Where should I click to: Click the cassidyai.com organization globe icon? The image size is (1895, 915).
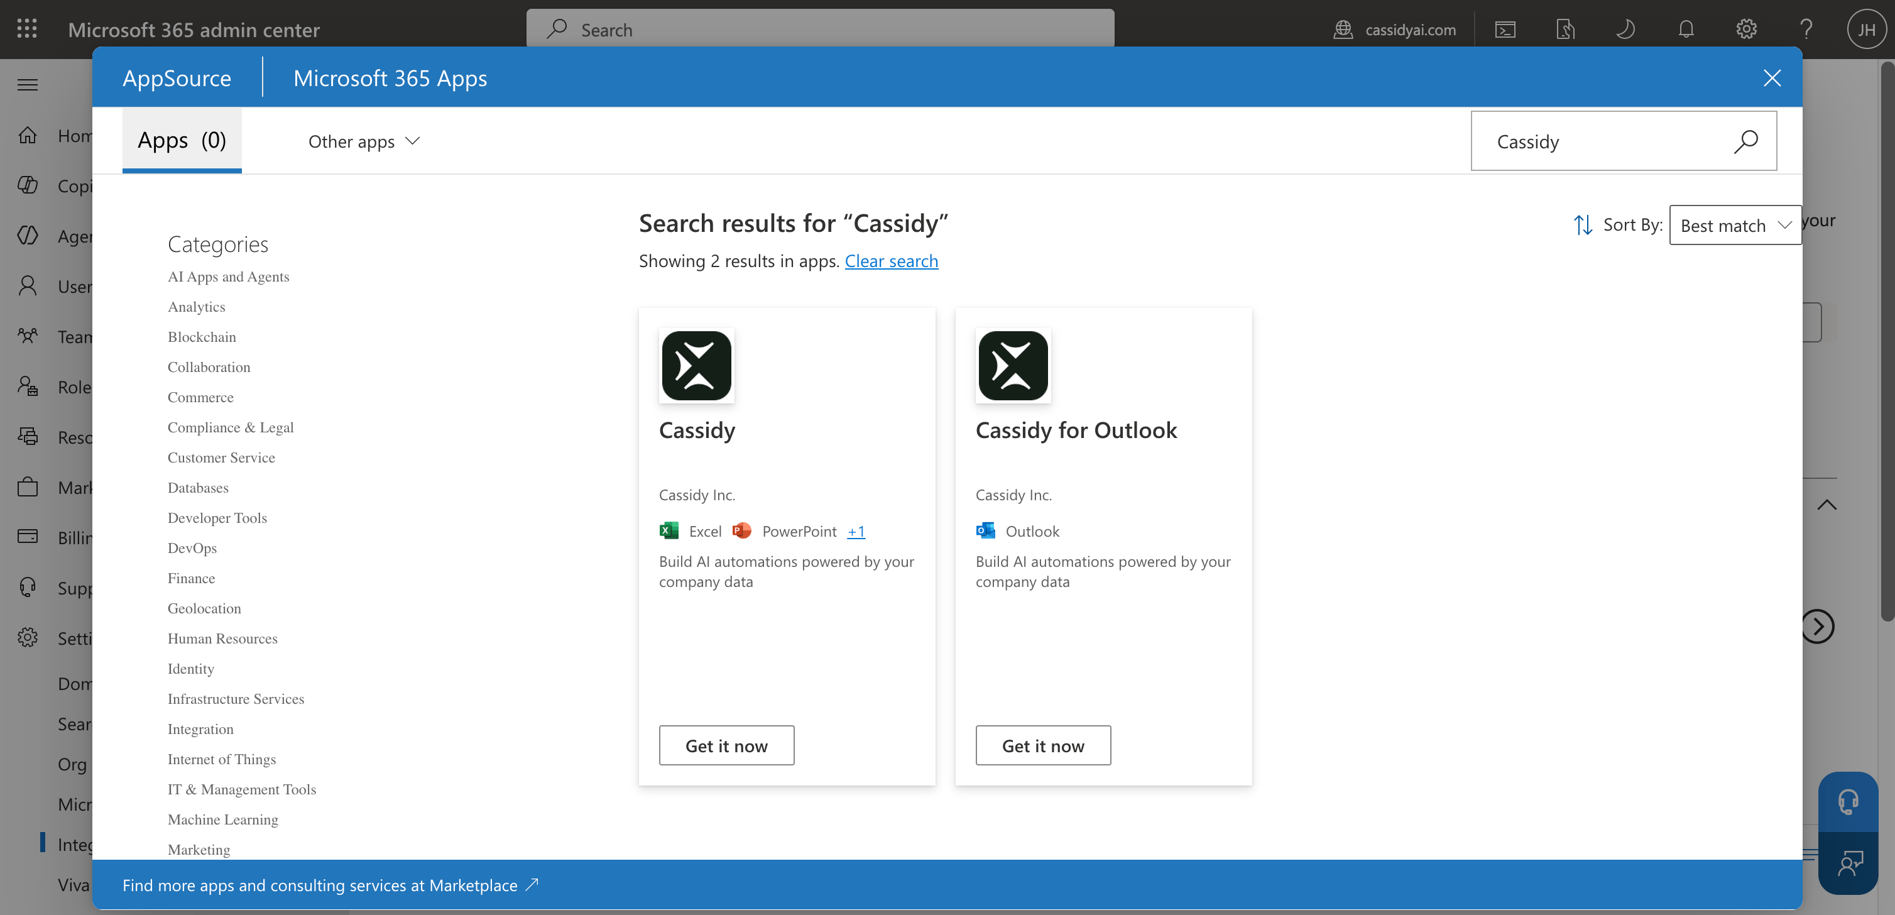pyautogui.click(x=1343, y=30)
